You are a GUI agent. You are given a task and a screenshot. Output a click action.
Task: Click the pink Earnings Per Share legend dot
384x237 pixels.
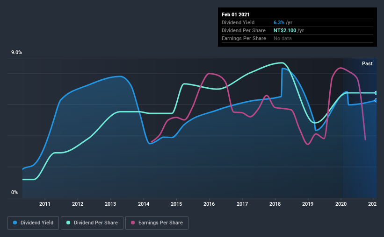(133, 223)
